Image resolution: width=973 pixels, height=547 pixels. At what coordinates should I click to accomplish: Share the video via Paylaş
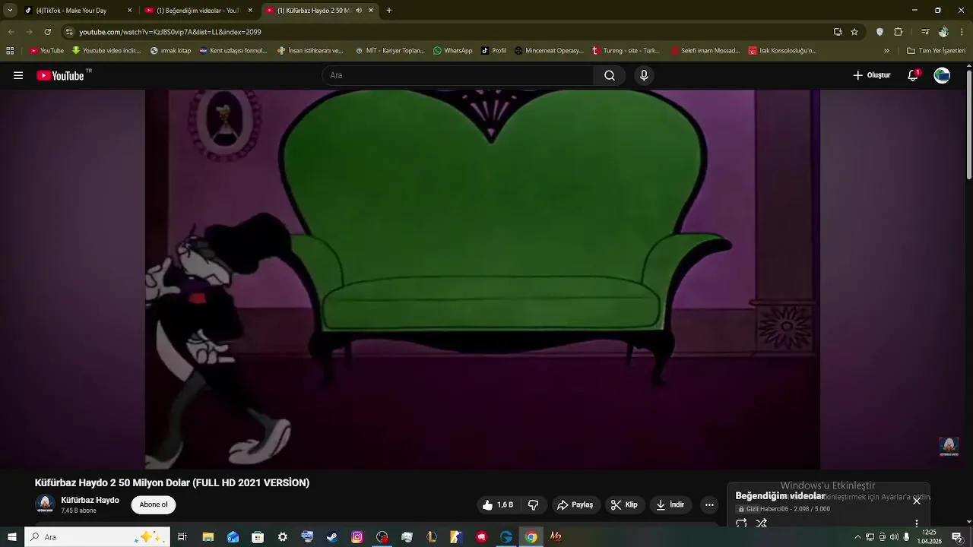(x=575, y=504)
